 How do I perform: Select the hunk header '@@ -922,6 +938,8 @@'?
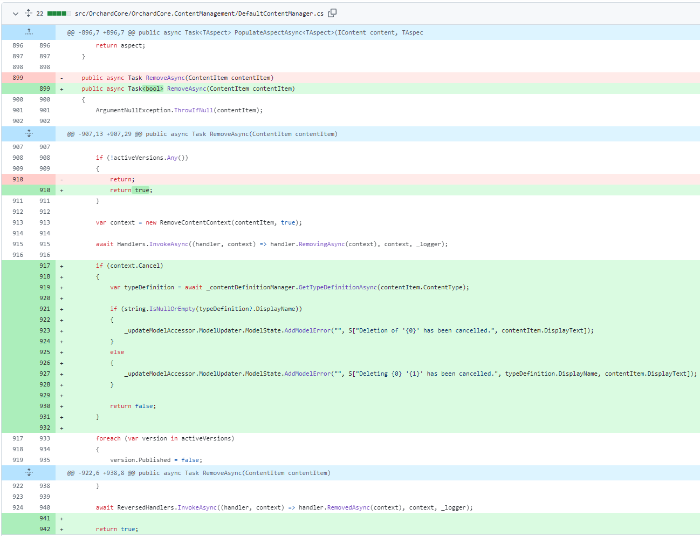pyautogui.click(x=199, y=473)
